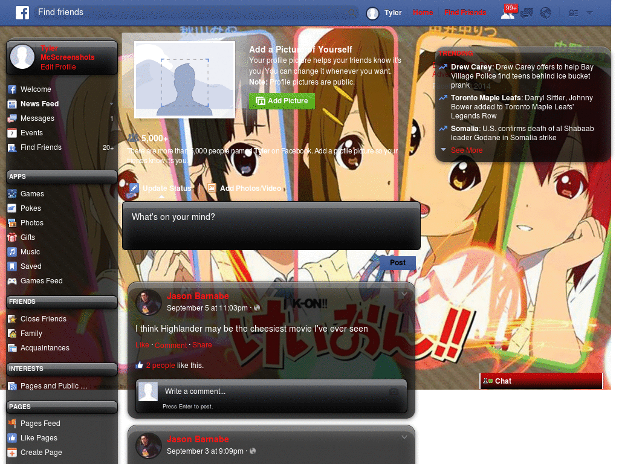Open the notifications globe icon
This screenshot has height=464, width=619.
coord(546,13)
